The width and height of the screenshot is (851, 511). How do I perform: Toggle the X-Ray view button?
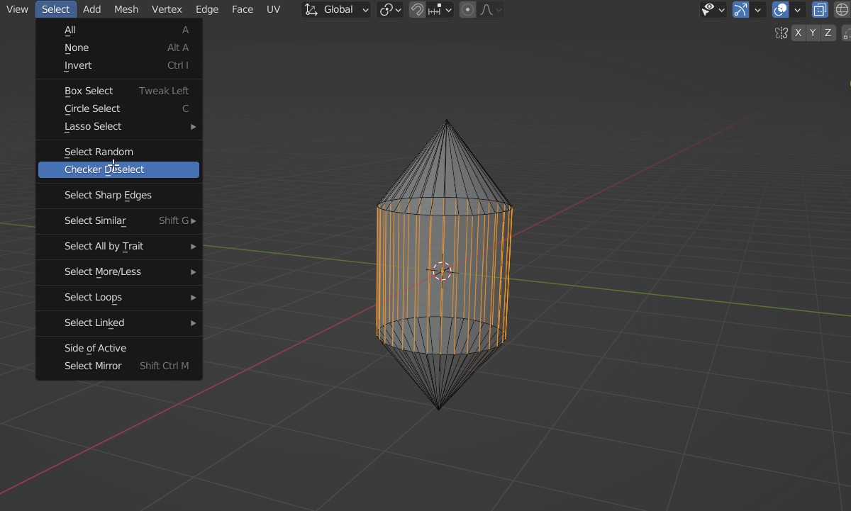pyautogui.click(x=820, y=10)
